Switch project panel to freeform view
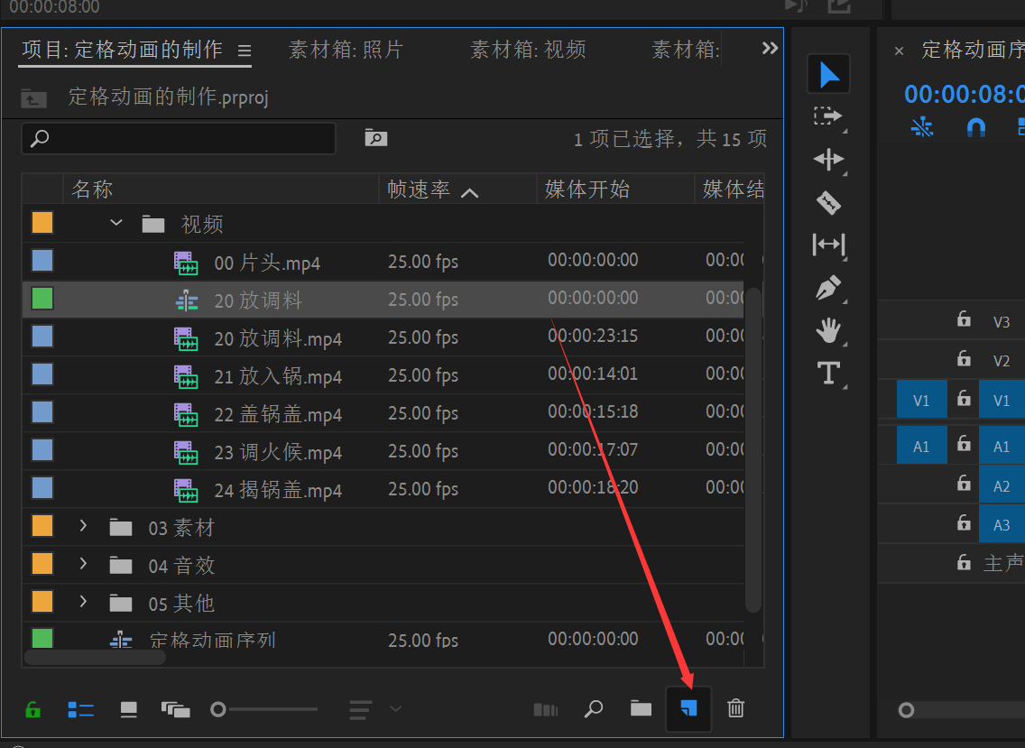 [175, 709]
